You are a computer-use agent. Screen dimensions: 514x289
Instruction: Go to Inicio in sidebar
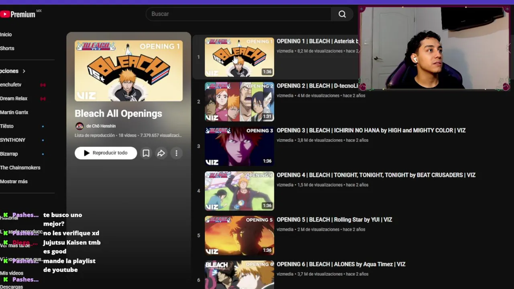[6, 35]
